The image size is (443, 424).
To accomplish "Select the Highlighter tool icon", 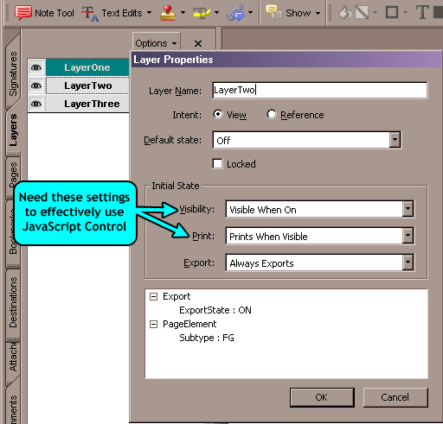I will (202, 13).
